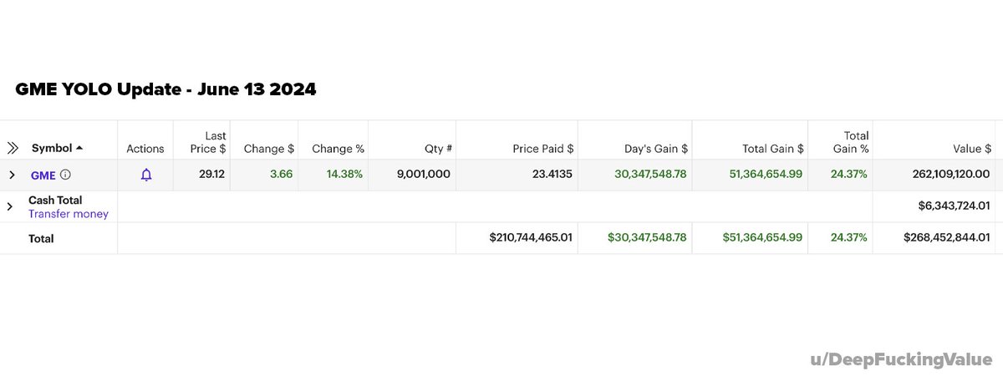The height and width of the screenshot is (376, 1003).
Task: Sort by Total Gain $ column
Action: tap(773, 149)
